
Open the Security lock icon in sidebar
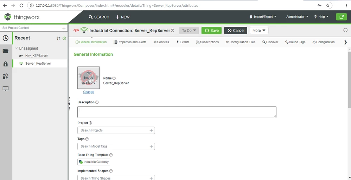[6, 64]
